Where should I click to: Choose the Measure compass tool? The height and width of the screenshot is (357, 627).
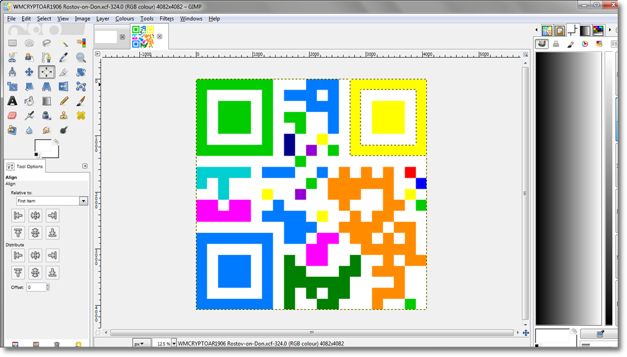point(12,72)
